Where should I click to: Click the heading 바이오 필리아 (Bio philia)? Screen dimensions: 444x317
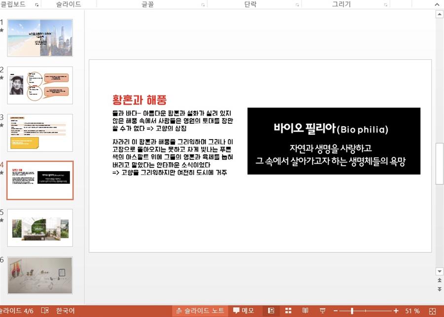pyautogui.click(x=331, y=129)
